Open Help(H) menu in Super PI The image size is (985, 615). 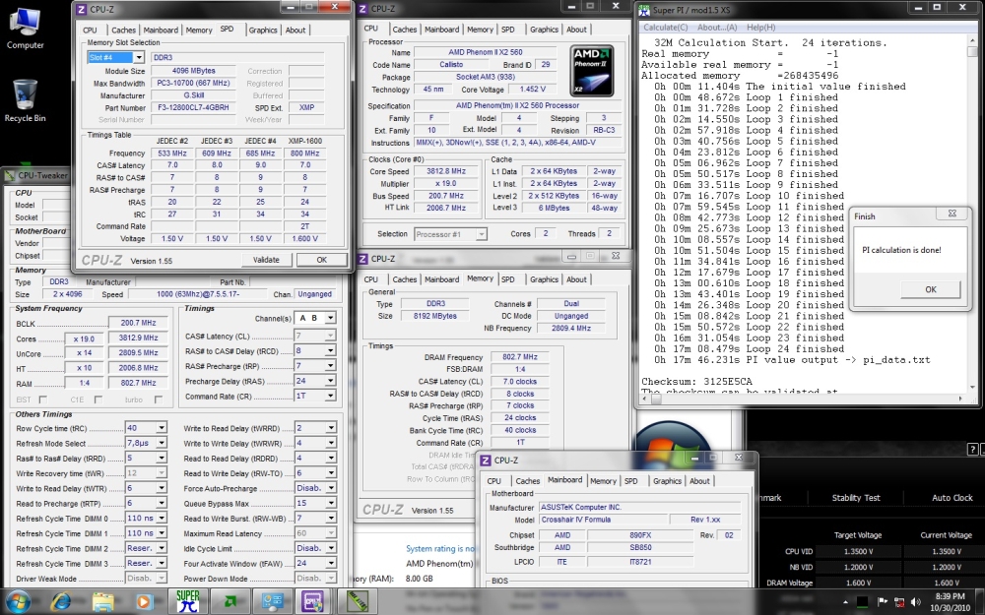[760, 28]
